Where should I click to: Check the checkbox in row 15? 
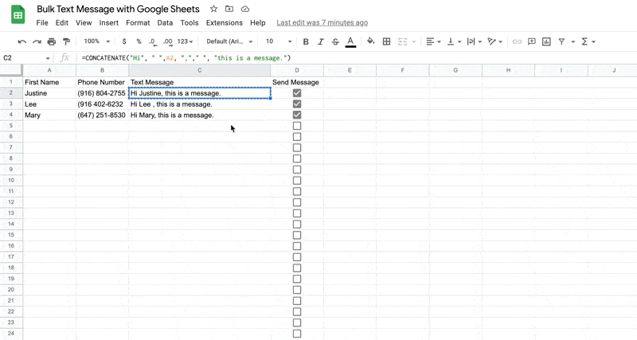pos(297,236)
